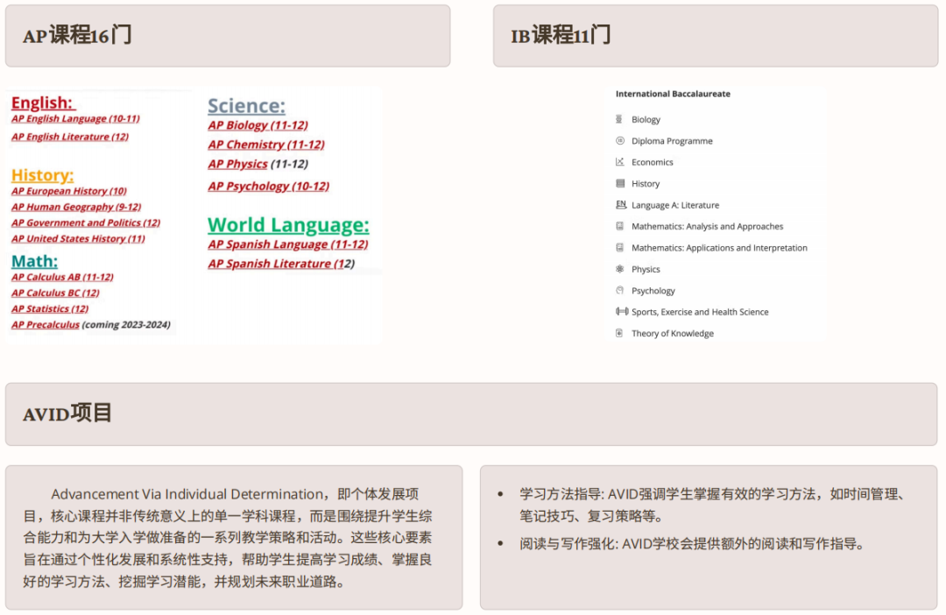Click the Science: heading
The width and height of the screenshot is (946, 615).
point(246,106)
